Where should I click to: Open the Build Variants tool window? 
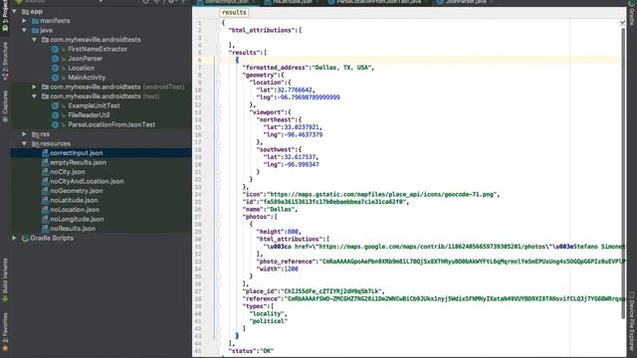click(x=5, y=280)
